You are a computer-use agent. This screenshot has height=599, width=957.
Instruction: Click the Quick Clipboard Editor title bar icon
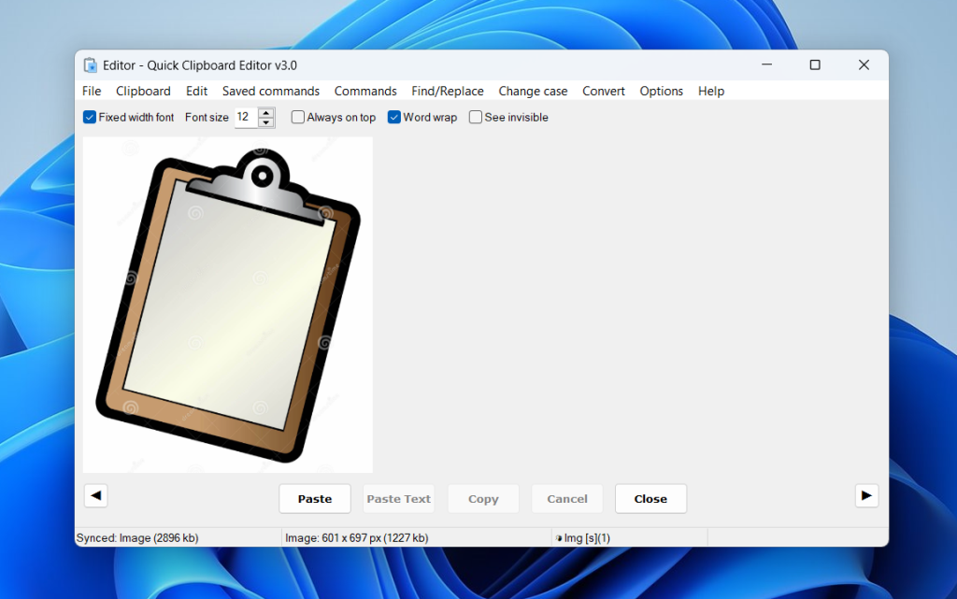pyautogui.click(x=90, y=64)
